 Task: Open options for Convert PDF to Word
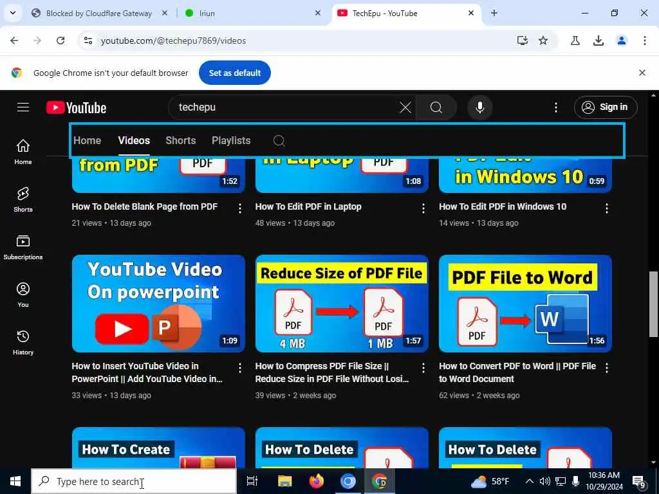coord(606,368)
